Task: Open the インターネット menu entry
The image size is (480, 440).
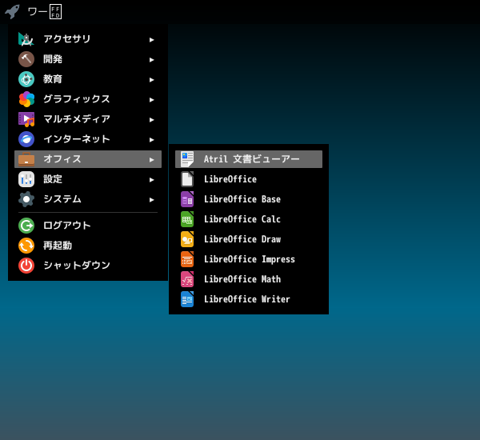Action: click(x=88, y=139)
